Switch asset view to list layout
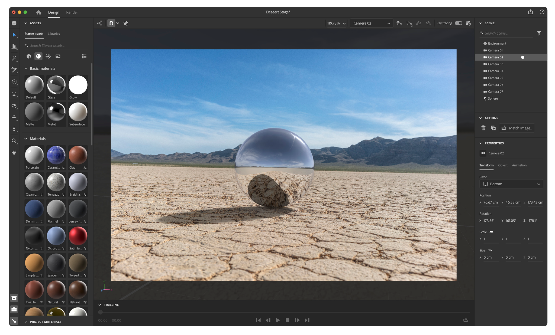This screenshot has width=555, height=335. click(84, 56)
